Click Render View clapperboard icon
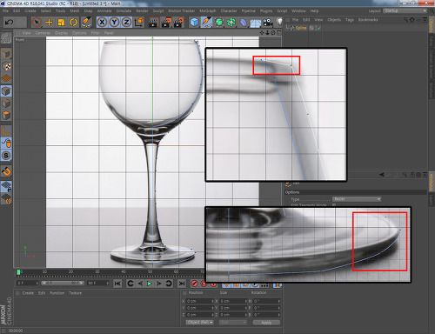 click(153, 23)
